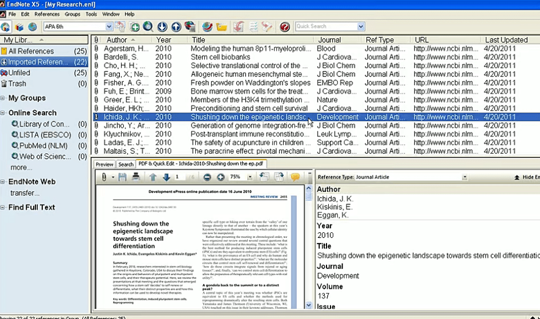Select LISTA (EBSCO) online search
The height and width of the screenshot is (319, 540).
click(45, 135)
